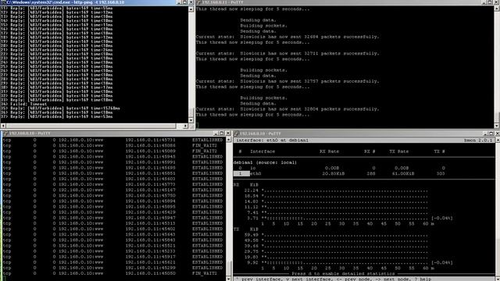Close the bmon PuTTY window
The width and height of the screenshot is (500, 281).
(498, 133)
